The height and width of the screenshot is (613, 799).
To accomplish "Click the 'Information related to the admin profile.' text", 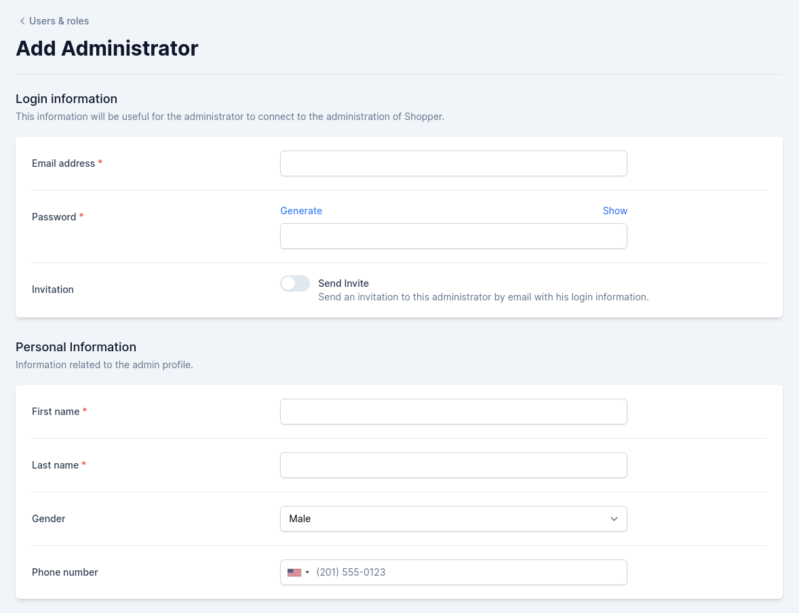I will pyautogui.click(x=104, y=365).
